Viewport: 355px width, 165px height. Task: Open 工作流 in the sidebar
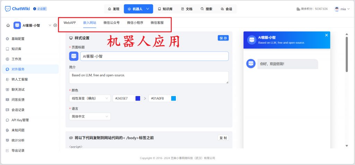16,59
